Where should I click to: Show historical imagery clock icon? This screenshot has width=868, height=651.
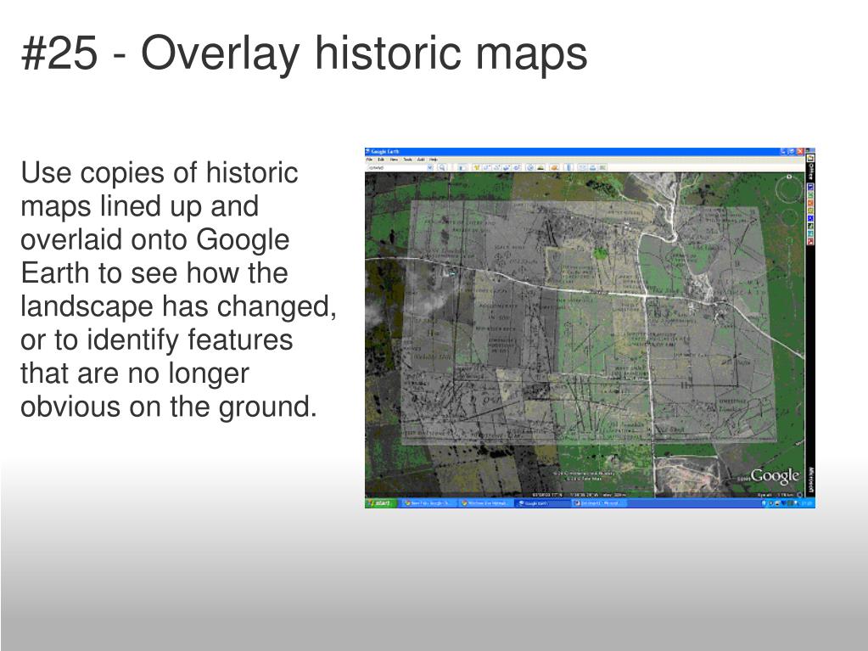(x=530, y=167)
